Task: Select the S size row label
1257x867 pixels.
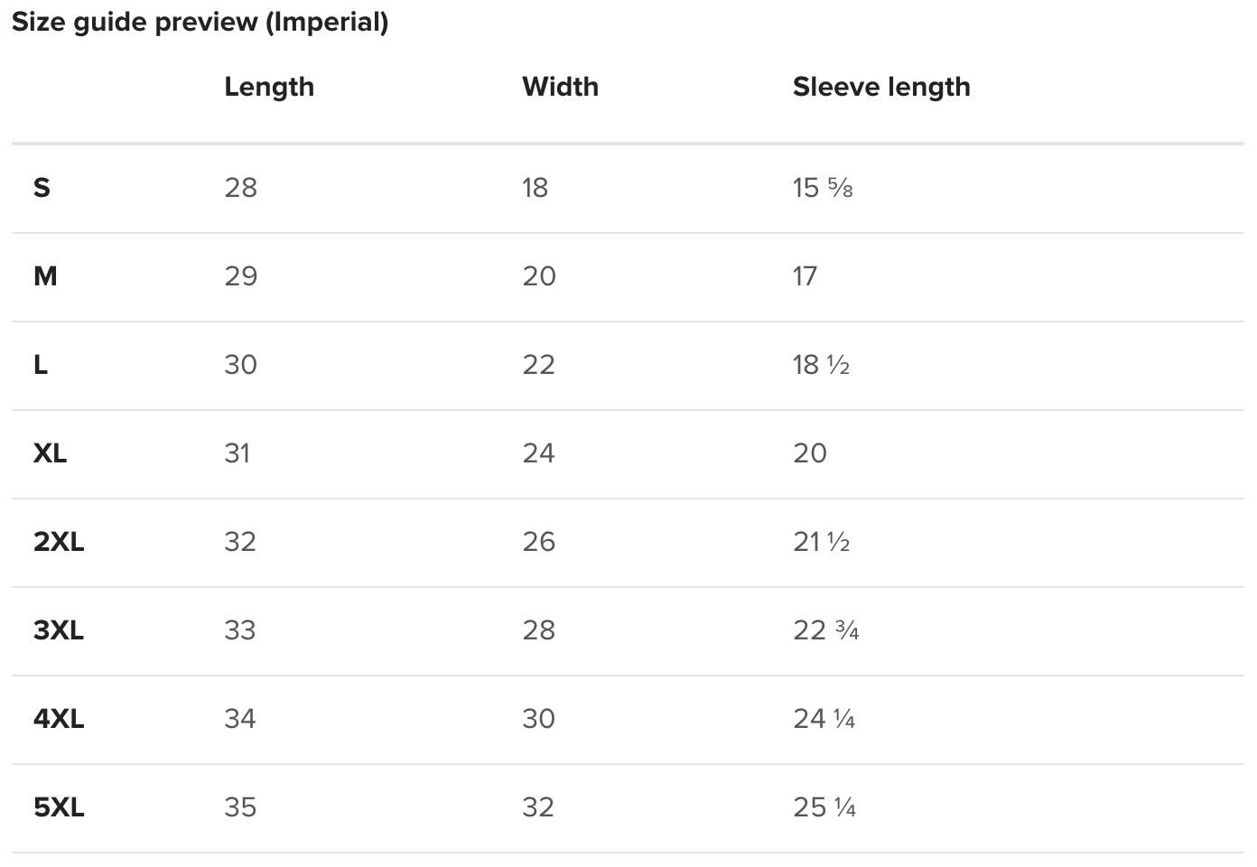Action: [42, 188]
